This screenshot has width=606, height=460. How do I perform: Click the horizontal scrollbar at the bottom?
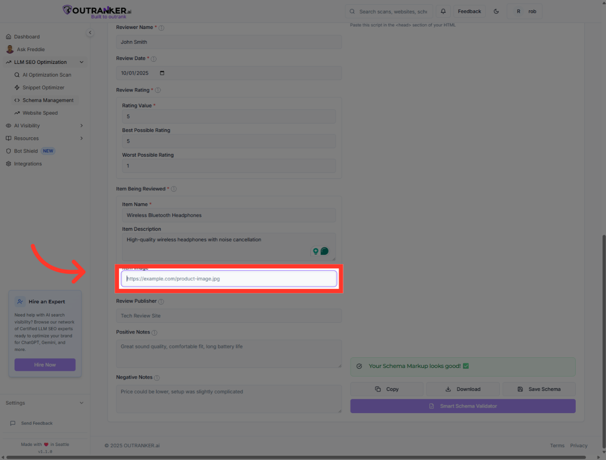[x=296, y=457]
